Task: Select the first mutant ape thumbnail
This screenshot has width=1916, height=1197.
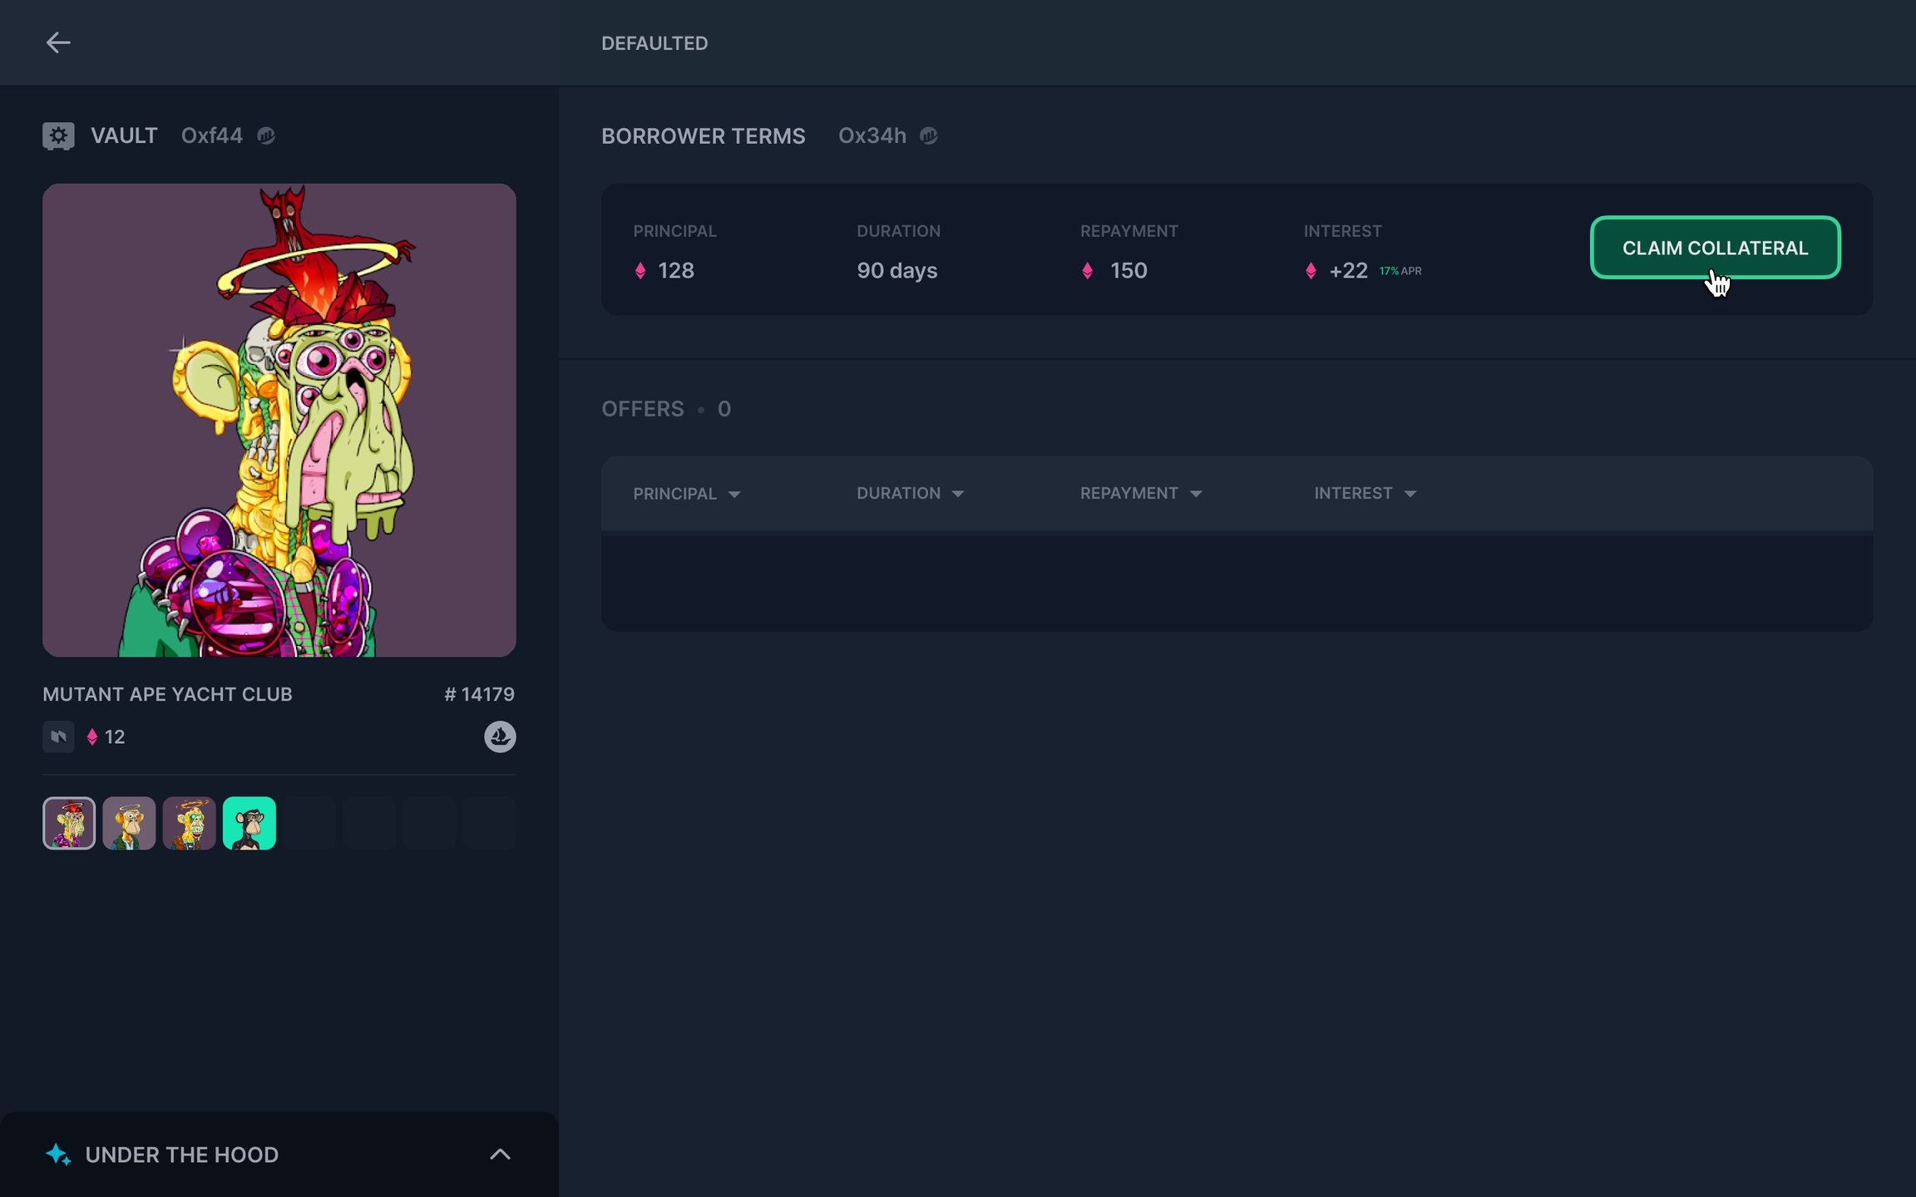Action: click(69, 823)
